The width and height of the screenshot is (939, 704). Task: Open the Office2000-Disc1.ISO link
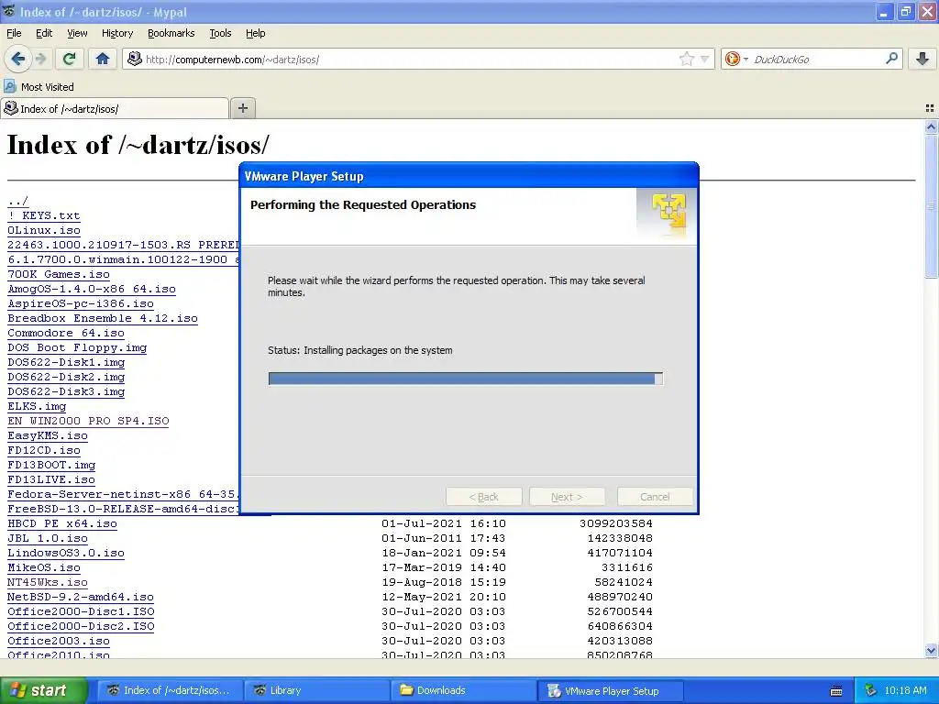[x=81, y=611]
